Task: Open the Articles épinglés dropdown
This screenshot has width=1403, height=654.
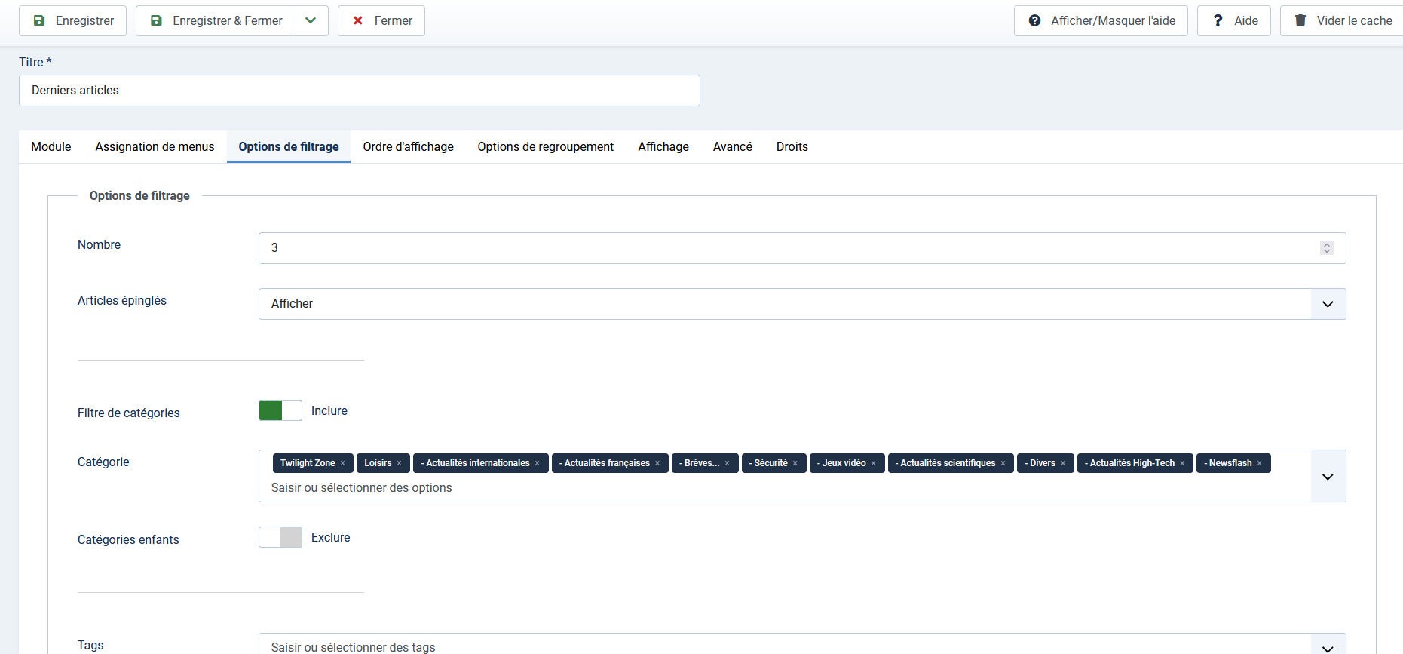Action: click(x=801, y=304)
